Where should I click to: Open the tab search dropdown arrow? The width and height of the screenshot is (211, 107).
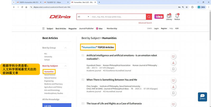pyautogui.click(x=14, y=2)
